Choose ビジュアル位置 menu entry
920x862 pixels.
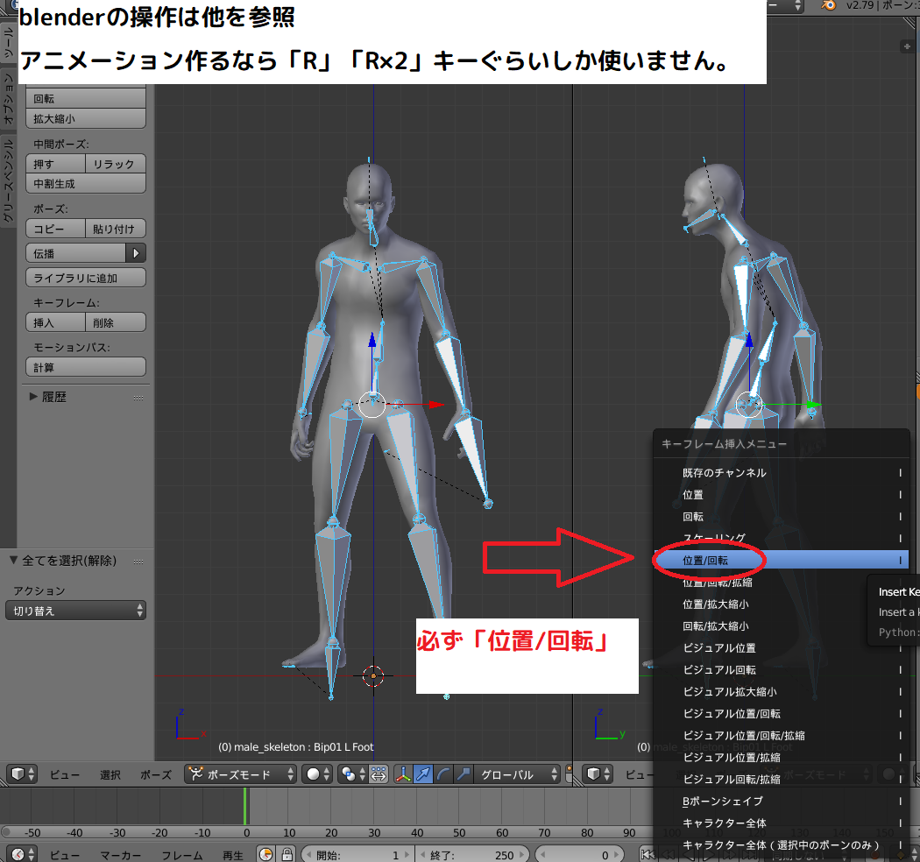782,648
